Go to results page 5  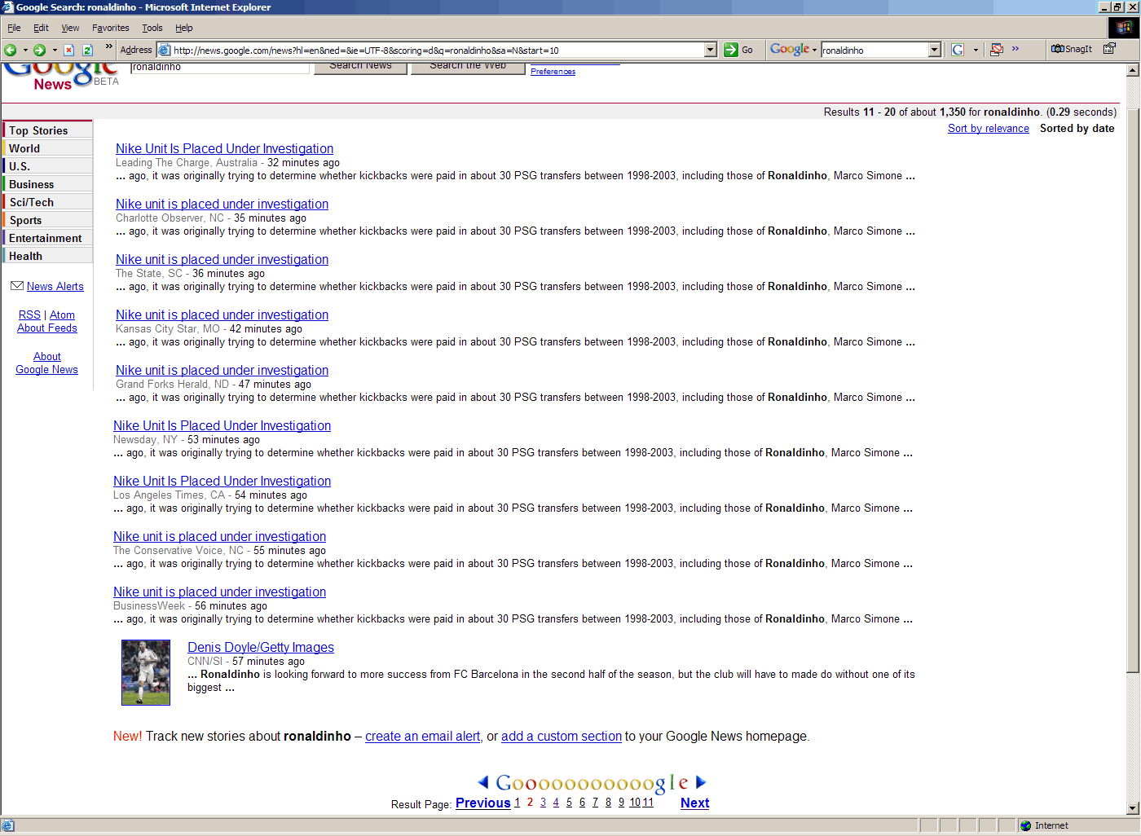tap(569, 803)
